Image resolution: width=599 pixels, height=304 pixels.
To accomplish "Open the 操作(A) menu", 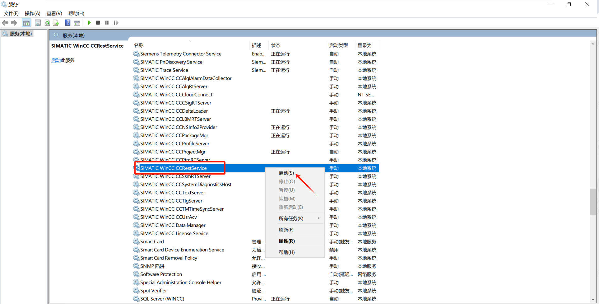I will coord(33,13).
